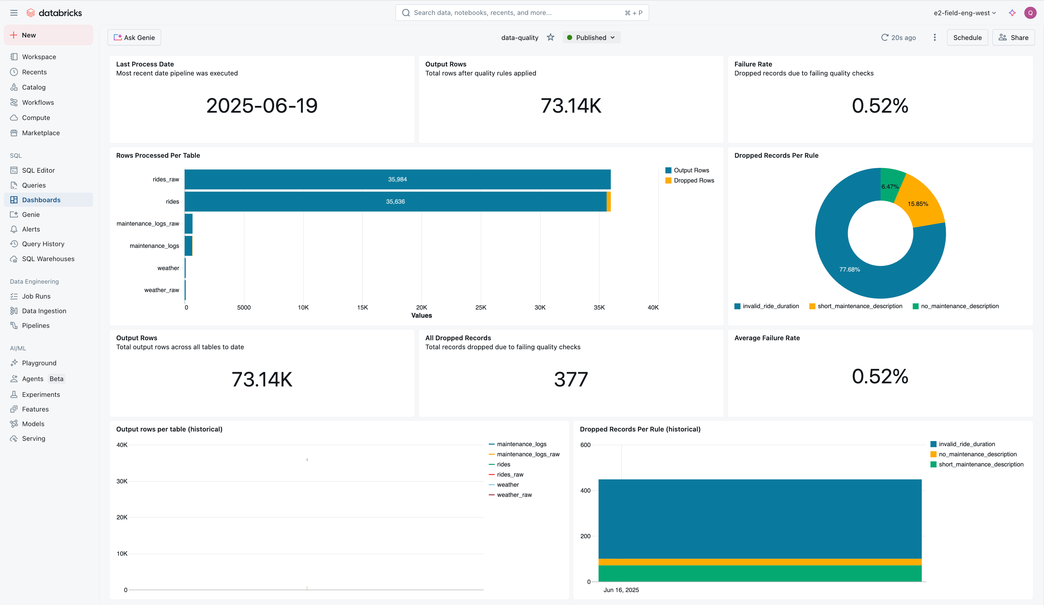Click the 377 All Dropped Records value
Viewport: 1044px width, 605px height.
(571, 379)
